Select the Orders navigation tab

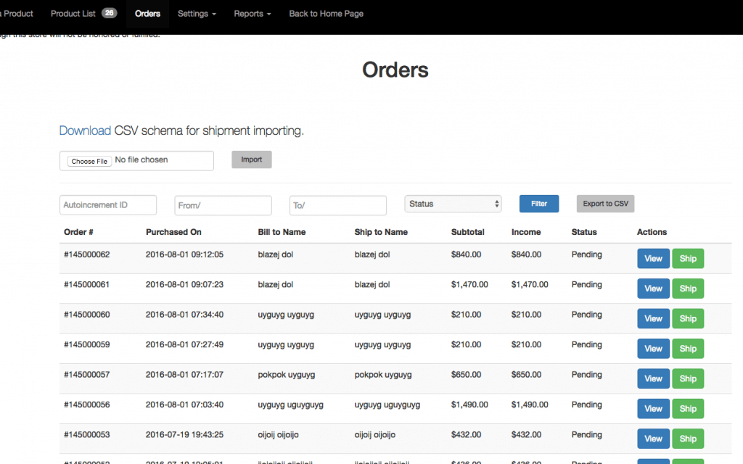click(x=147, y=14)
